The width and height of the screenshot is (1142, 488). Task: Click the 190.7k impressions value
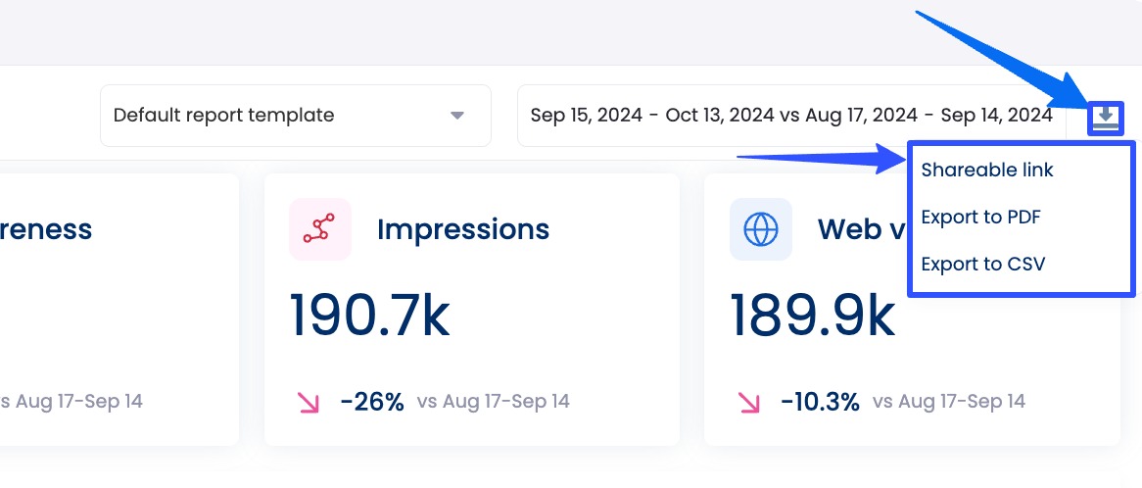(369, 315)
